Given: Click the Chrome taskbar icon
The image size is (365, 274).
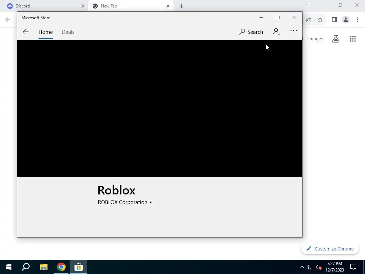Looking at the screenshot, I should [x=61, y=267].
